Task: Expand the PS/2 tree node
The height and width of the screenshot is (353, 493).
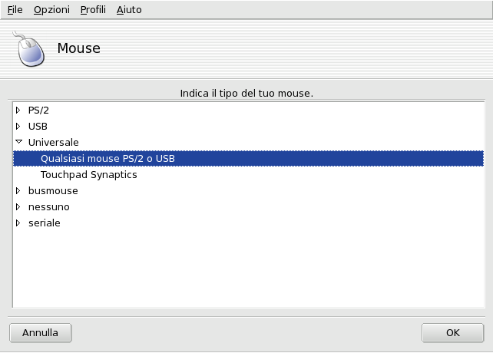Action: click(x=18, y=110)
